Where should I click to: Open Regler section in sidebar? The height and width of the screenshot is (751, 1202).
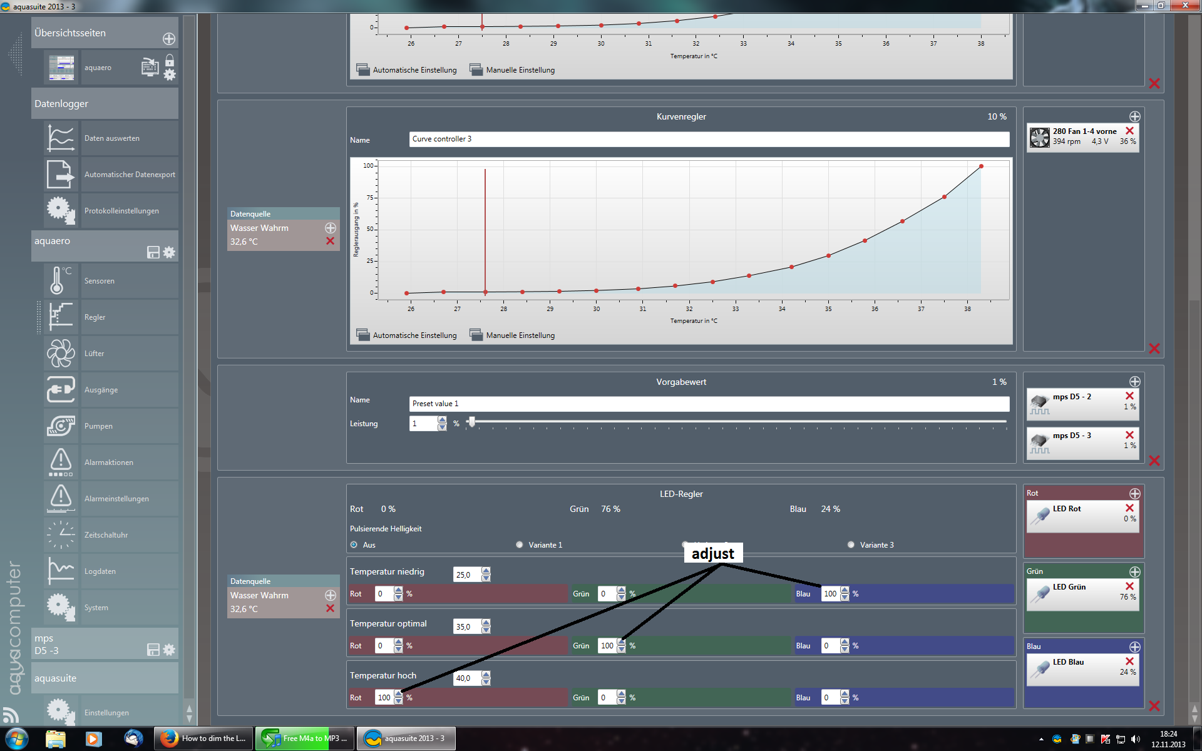coord(95,317)
